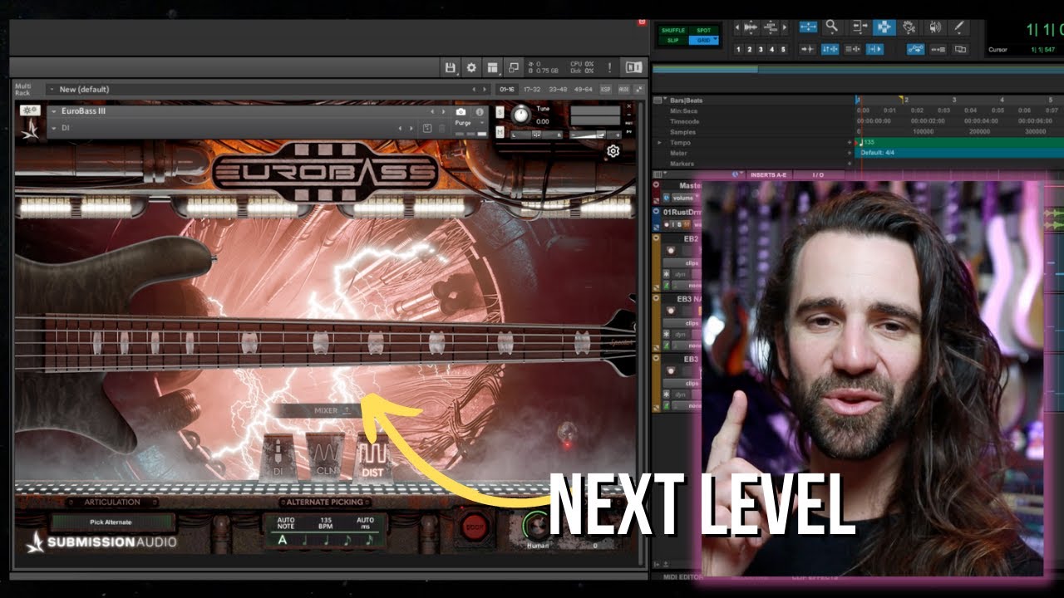Click the Tune knob
Image resolution: width=1064 pixels, height=598 pixels.
click(x=521, y=115)
